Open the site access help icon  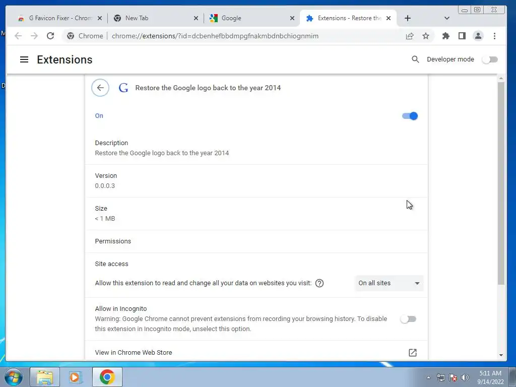319,283
